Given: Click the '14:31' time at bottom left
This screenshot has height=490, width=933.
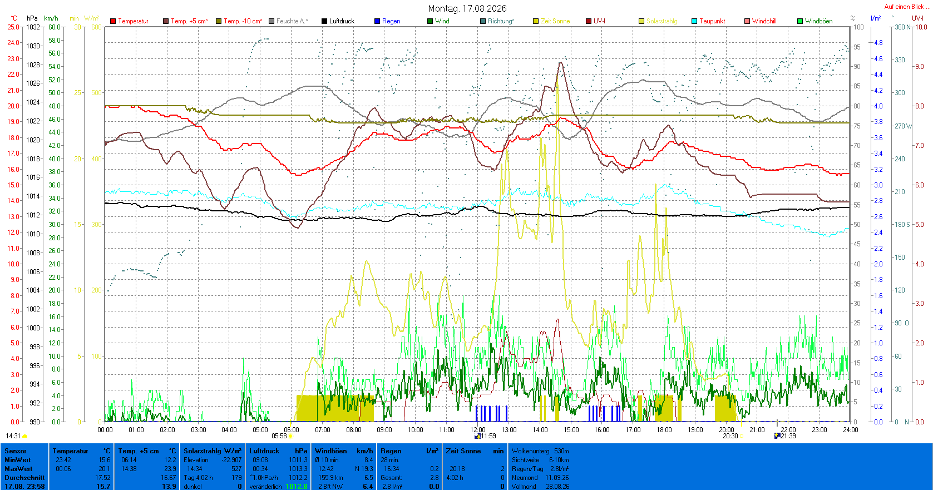Looking at the screenshot, I should (x=13, y=436).
